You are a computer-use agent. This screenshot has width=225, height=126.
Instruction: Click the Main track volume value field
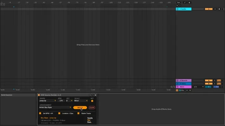pyautogui.click(x=217, y=87)
